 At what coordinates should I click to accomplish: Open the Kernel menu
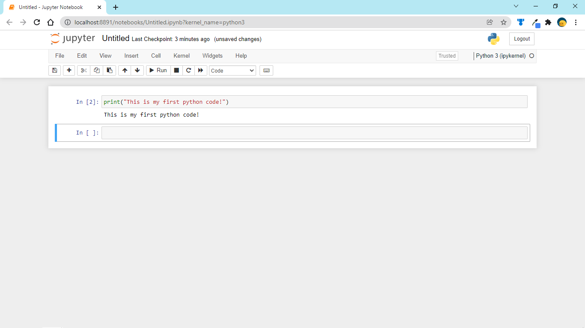pos(182,56)
